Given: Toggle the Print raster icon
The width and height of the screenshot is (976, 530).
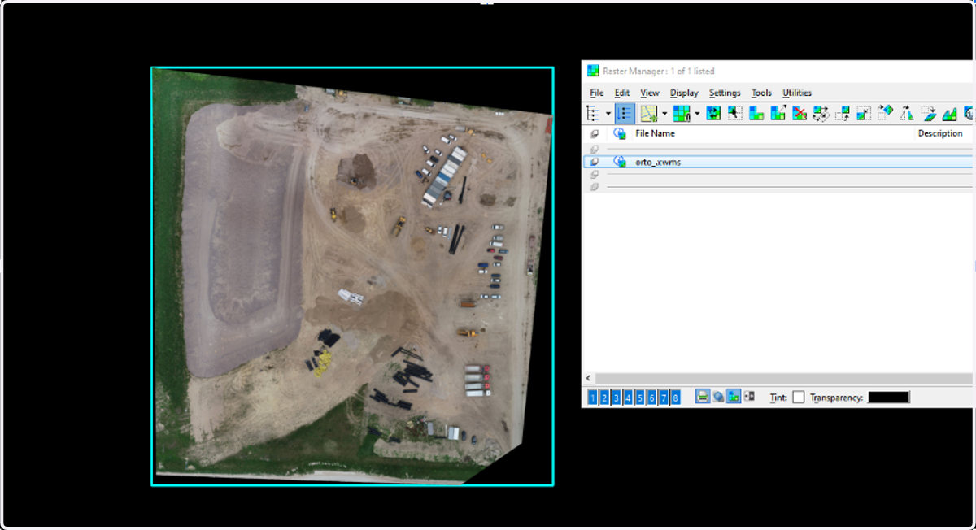Looking at the screenshot, I should pos(703,397).
